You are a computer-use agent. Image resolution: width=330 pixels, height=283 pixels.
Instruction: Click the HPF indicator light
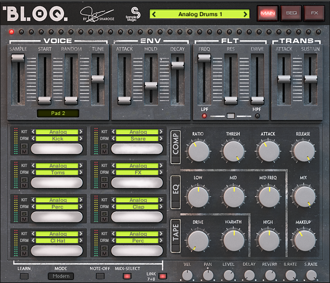click(x=257, y=116)
